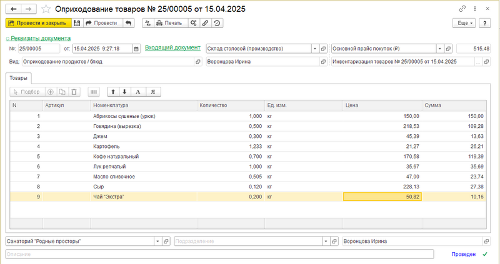Click move row up arrow icon
This screenshot has height=264, width=500.
(x=113, y=92)
